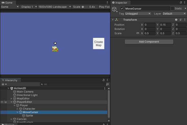
Task: Collapse the PlayerEditor object
Action: tap(11, 102)
